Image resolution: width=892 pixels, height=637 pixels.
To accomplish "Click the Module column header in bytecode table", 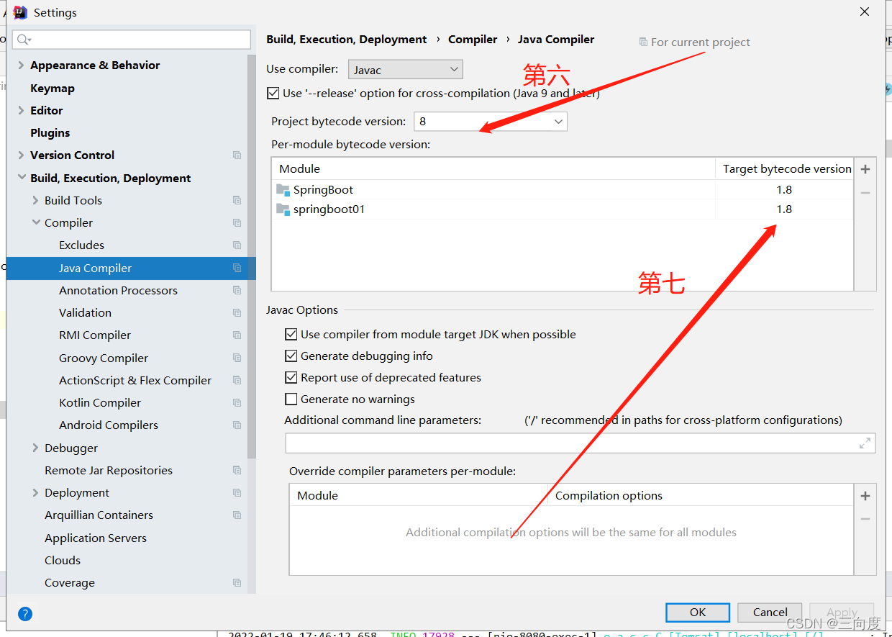I will click(493, 168).
